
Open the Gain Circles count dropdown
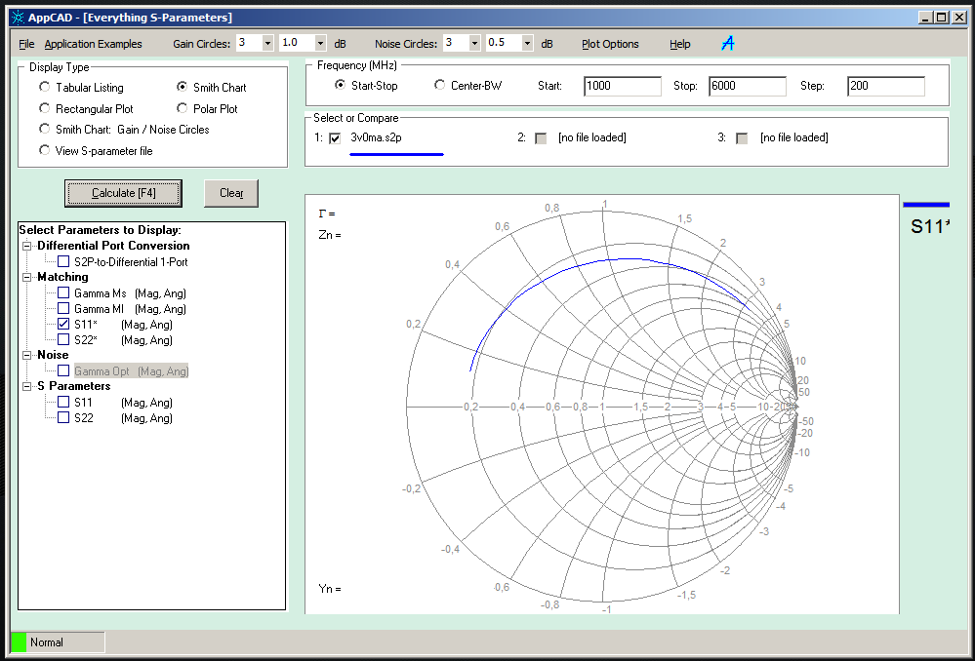click(267, 44)
